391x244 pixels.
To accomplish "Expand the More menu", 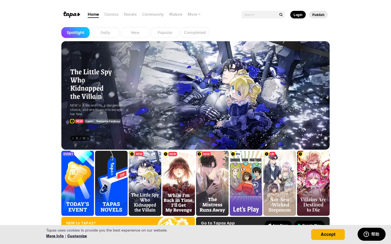I will pos(194,14).
